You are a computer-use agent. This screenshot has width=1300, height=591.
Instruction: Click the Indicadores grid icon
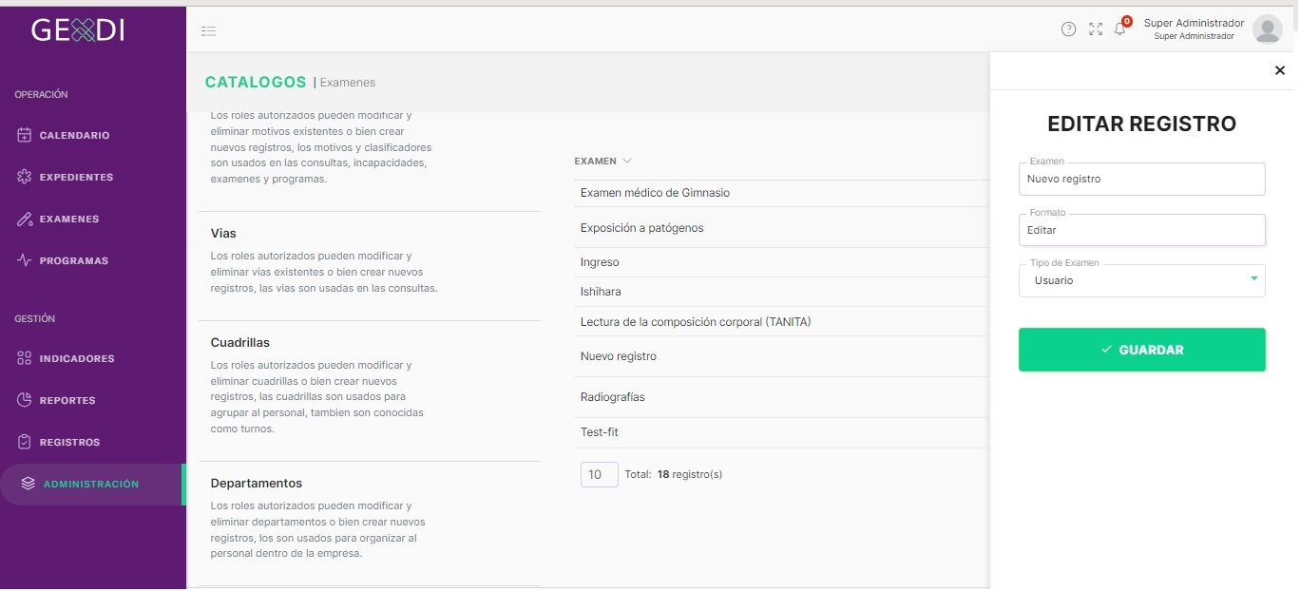(25, 358)
